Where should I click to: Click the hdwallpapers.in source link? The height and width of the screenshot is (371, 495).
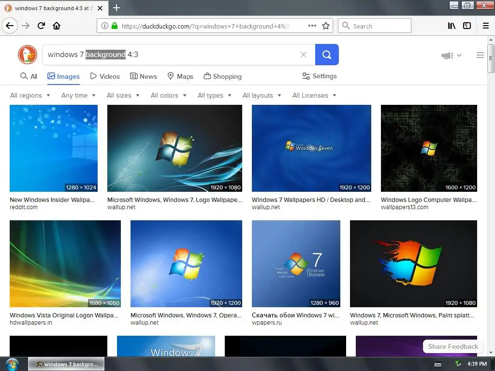pos(31,323)
